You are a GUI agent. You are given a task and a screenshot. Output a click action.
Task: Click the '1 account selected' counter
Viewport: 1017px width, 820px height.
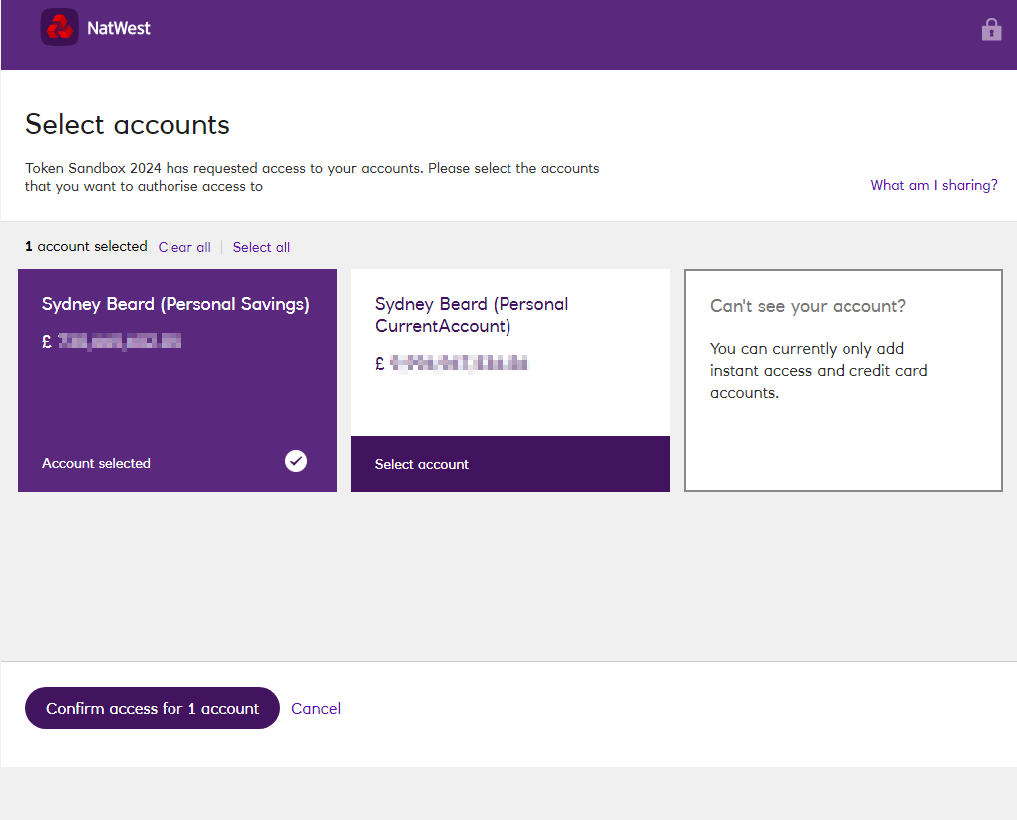tap(86, 246)
